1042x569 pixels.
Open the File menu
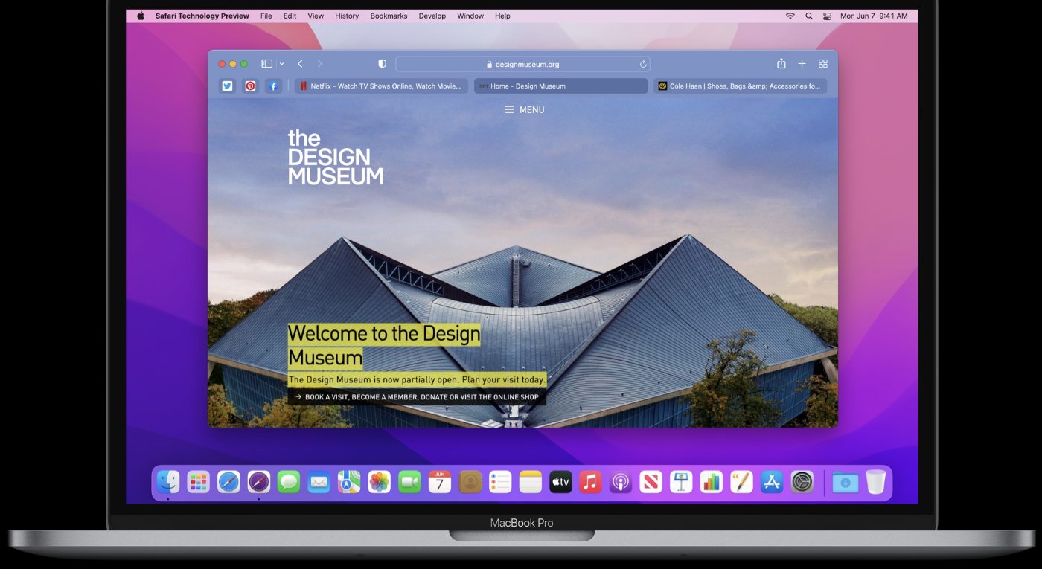(x=266, y=16)
